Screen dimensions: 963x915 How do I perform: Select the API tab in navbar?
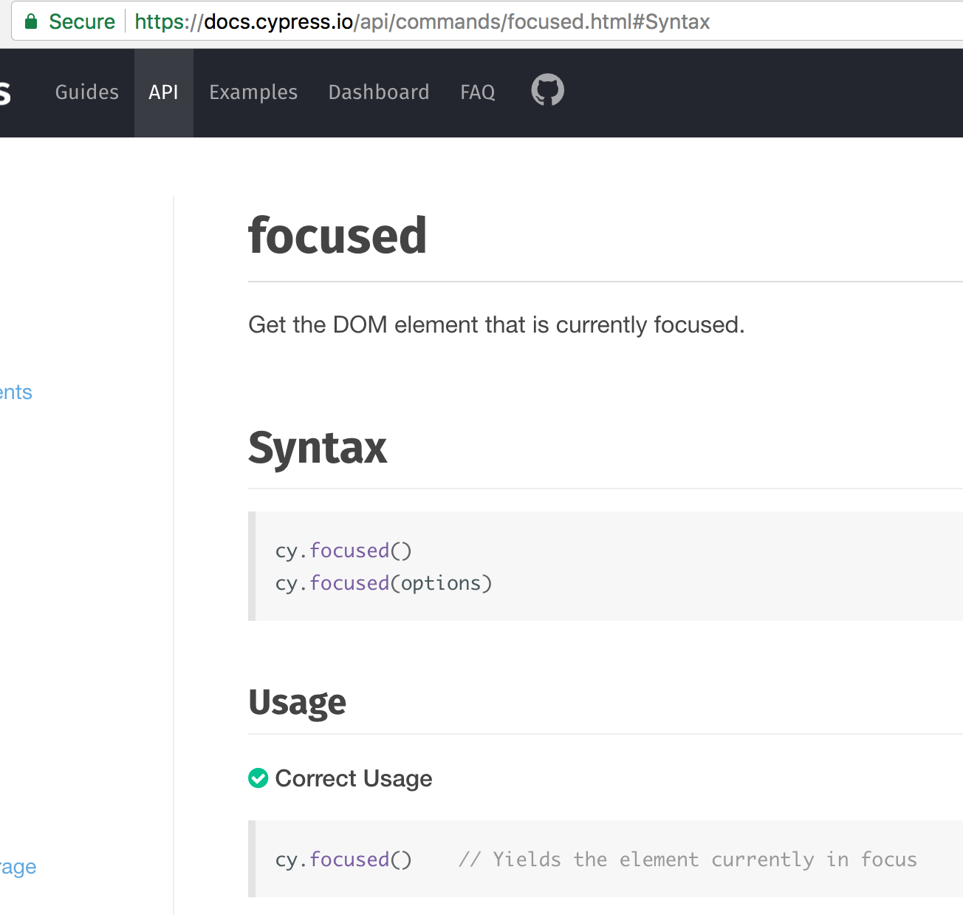(163, 92)
